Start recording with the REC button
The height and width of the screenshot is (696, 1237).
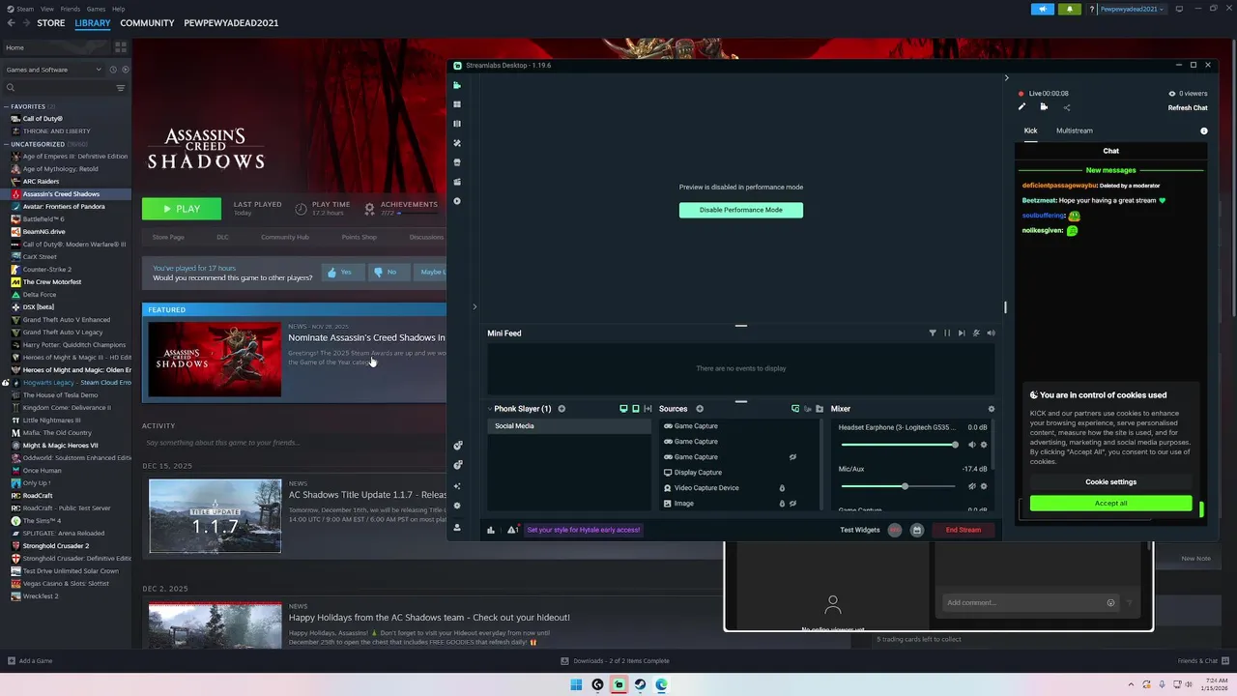pyautogui.click(x=895, y=530)
